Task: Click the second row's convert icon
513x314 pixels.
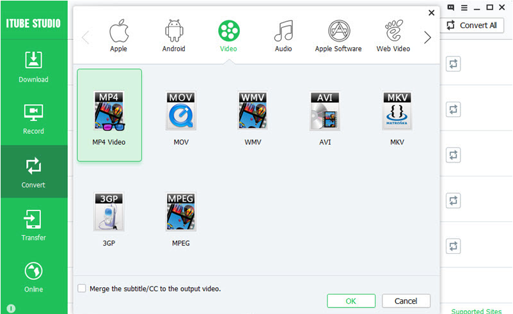Action: click(453, 109)
